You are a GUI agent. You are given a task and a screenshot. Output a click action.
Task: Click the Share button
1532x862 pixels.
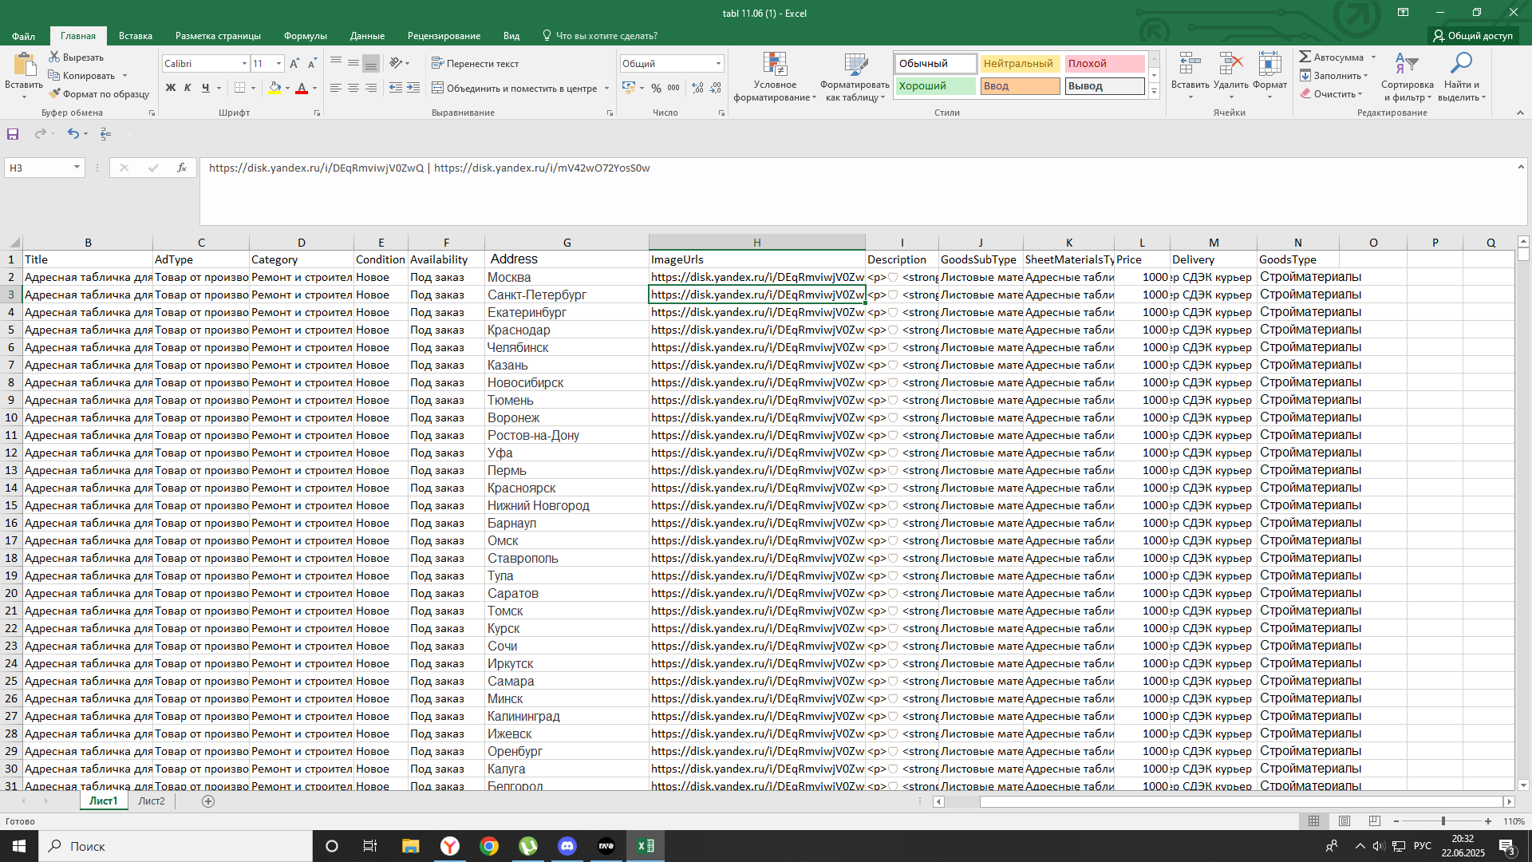[x=1473, y=36]
